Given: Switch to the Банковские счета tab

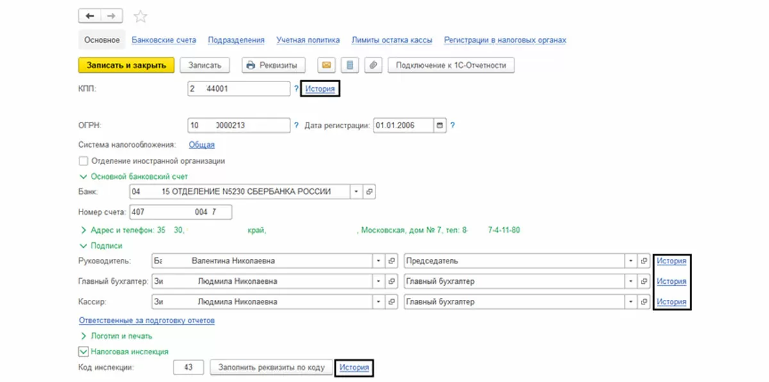Looking at the screenshot, I should pyautogui.click(x=163, y=40).
